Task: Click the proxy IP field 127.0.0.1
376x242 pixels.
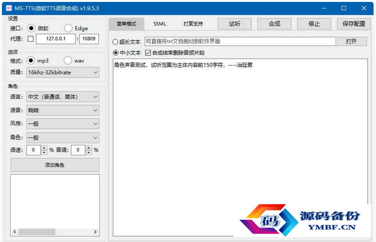Action: coord(56,39)
